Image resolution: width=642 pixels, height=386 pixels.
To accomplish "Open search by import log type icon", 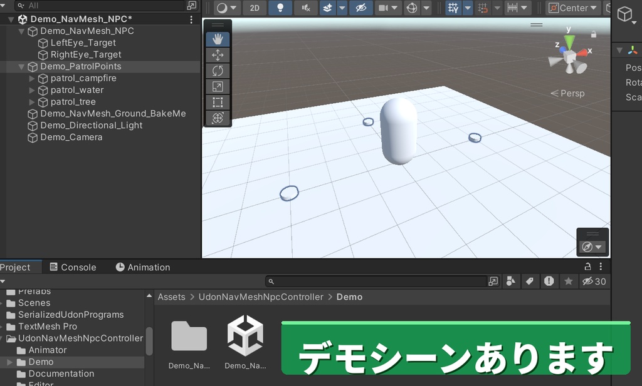I will [549, 281].
